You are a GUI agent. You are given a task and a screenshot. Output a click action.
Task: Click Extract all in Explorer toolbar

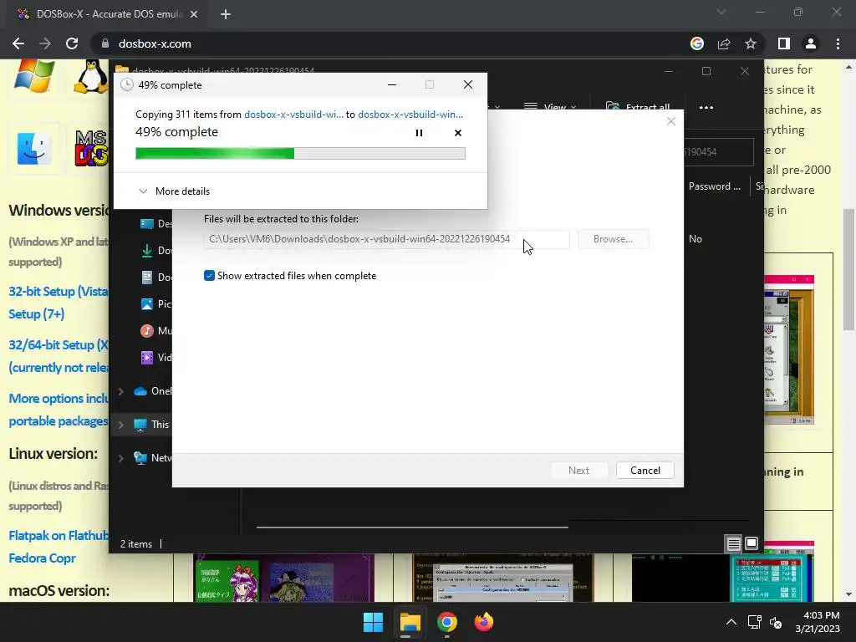coord(638,106)
